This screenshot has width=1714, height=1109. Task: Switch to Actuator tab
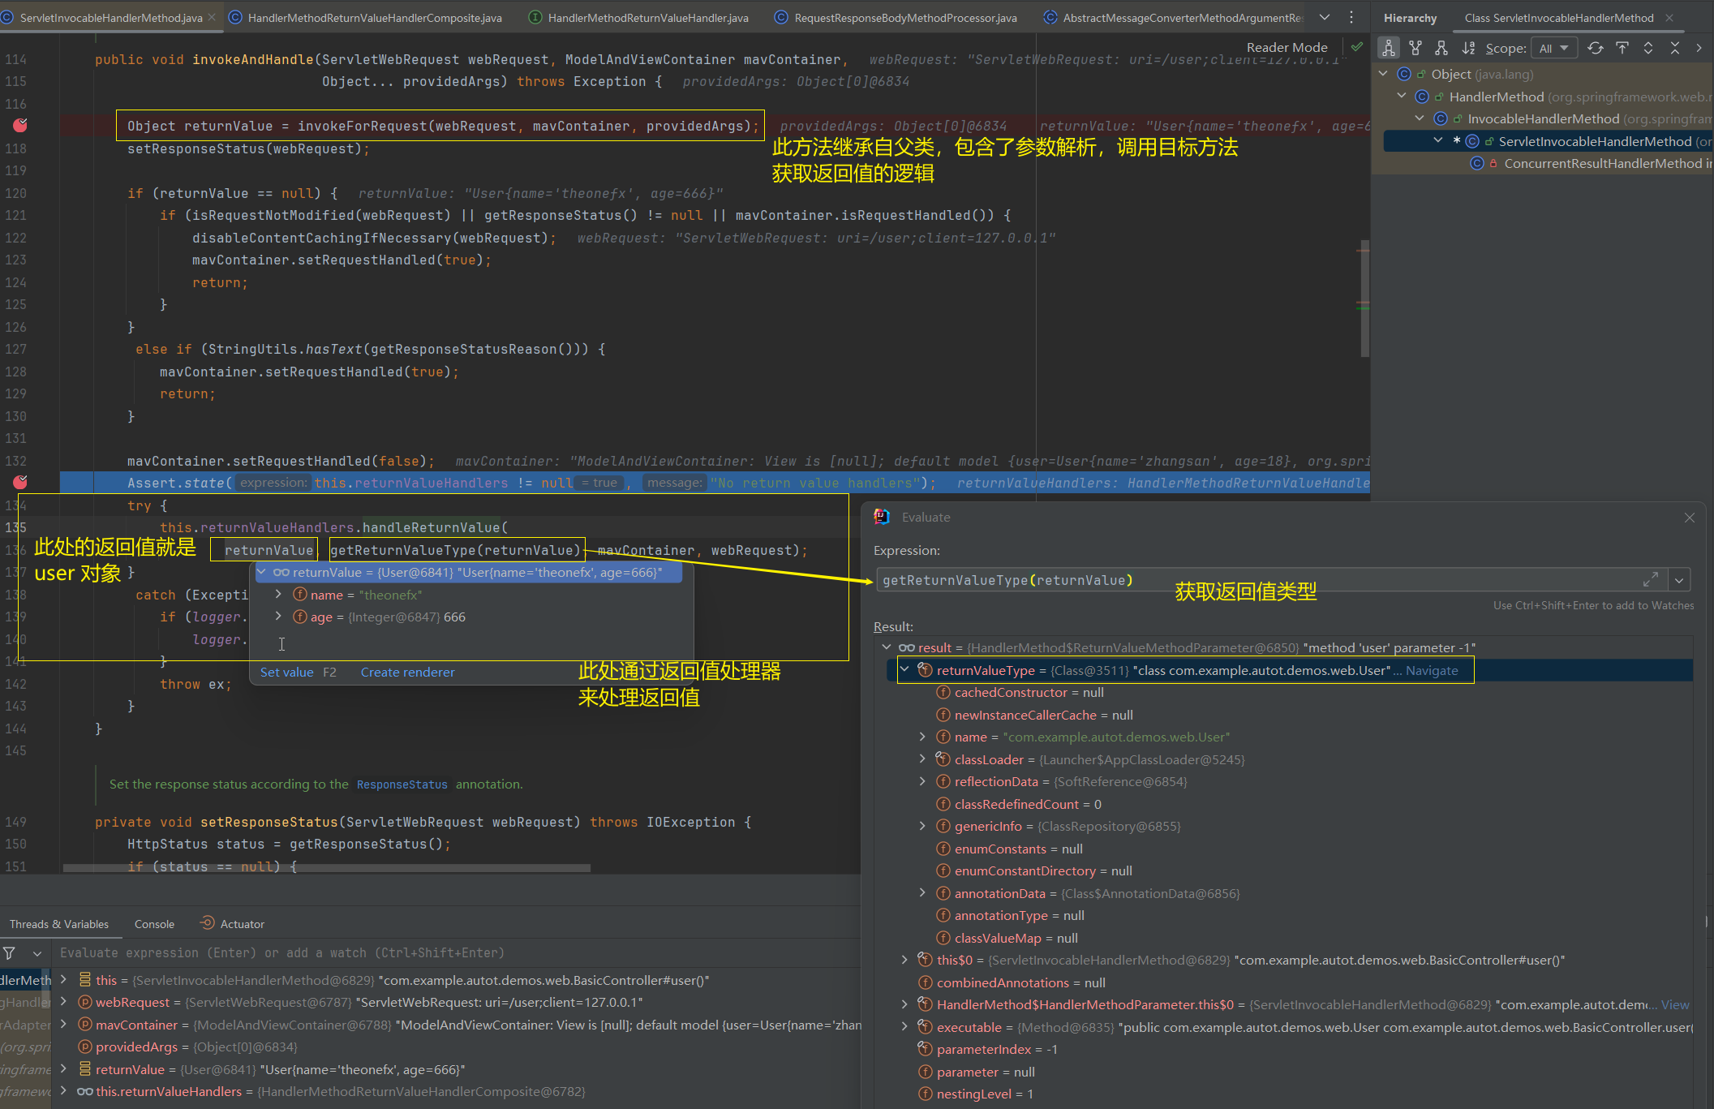pyautogui.click(x=232, y=924)
